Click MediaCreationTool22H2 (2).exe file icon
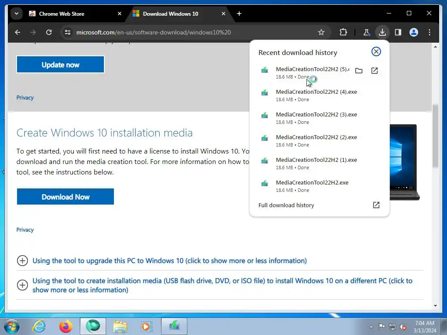 click(265, 138)
